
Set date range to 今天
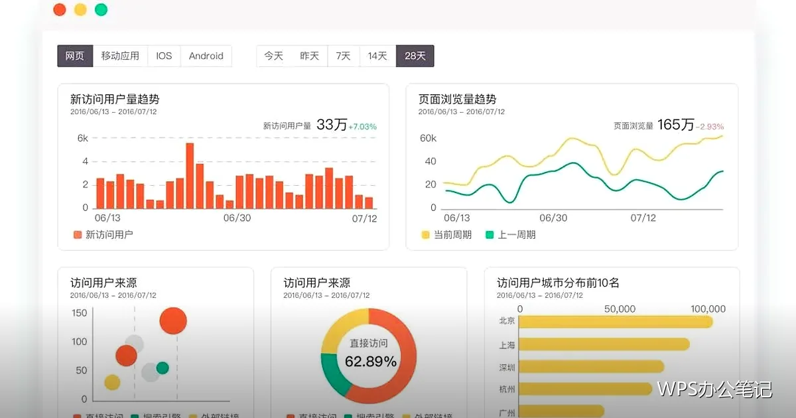[x=274, y=56]
